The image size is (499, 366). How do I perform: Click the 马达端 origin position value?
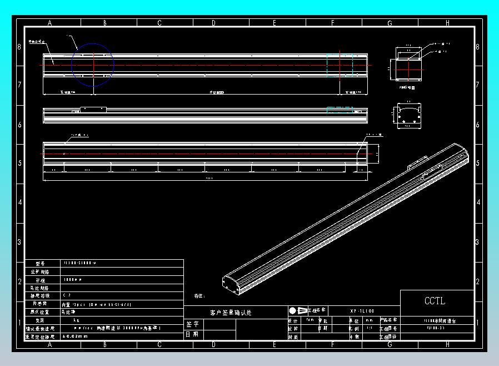click(68, 312)
